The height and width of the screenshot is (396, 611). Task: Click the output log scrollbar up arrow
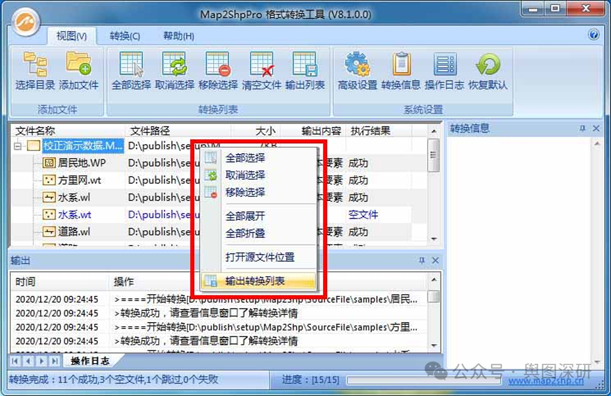434,280
